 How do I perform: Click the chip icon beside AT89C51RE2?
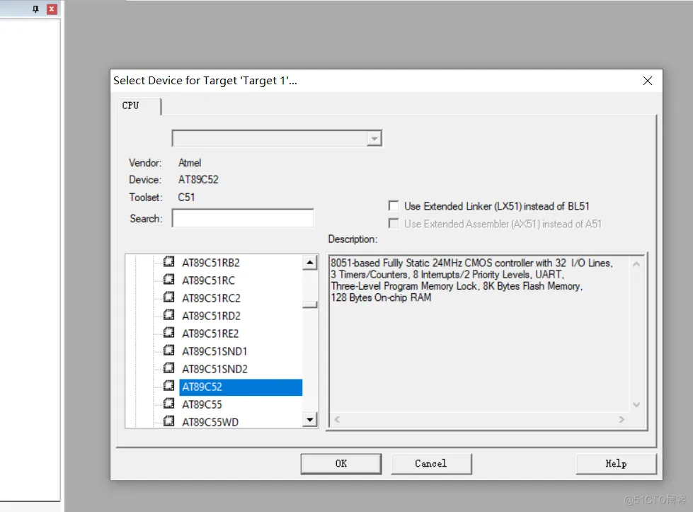click(168, 333)
